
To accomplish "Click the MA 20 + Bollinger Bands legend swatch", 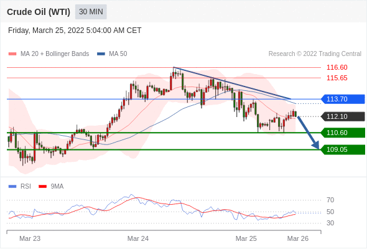I will (x=12, y=54).
